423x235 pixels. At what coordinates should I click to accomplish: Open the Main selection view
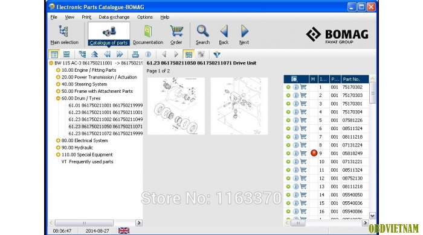[64, 34]
